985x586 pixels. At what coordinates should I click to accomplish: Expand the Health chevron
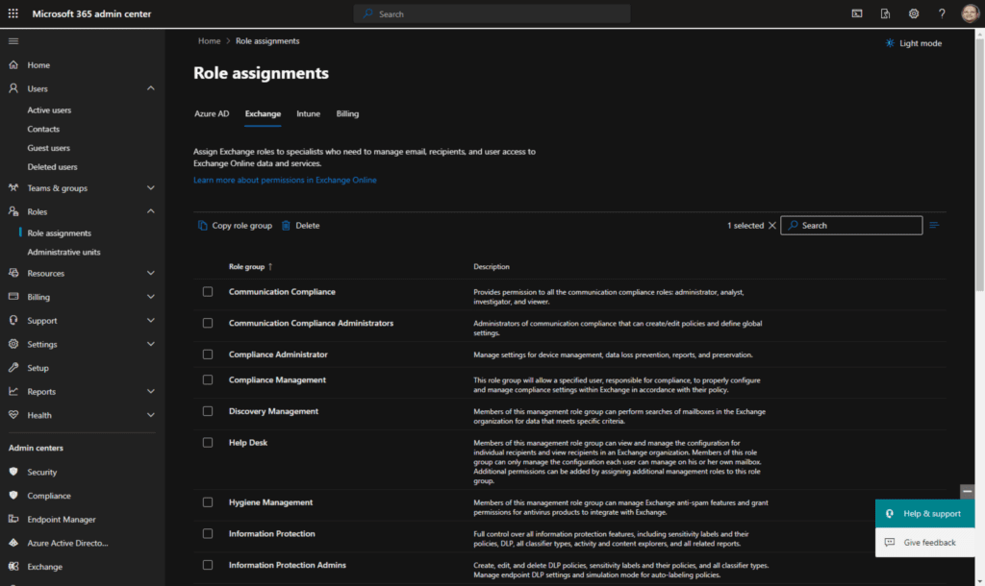(x=151, y=415)
